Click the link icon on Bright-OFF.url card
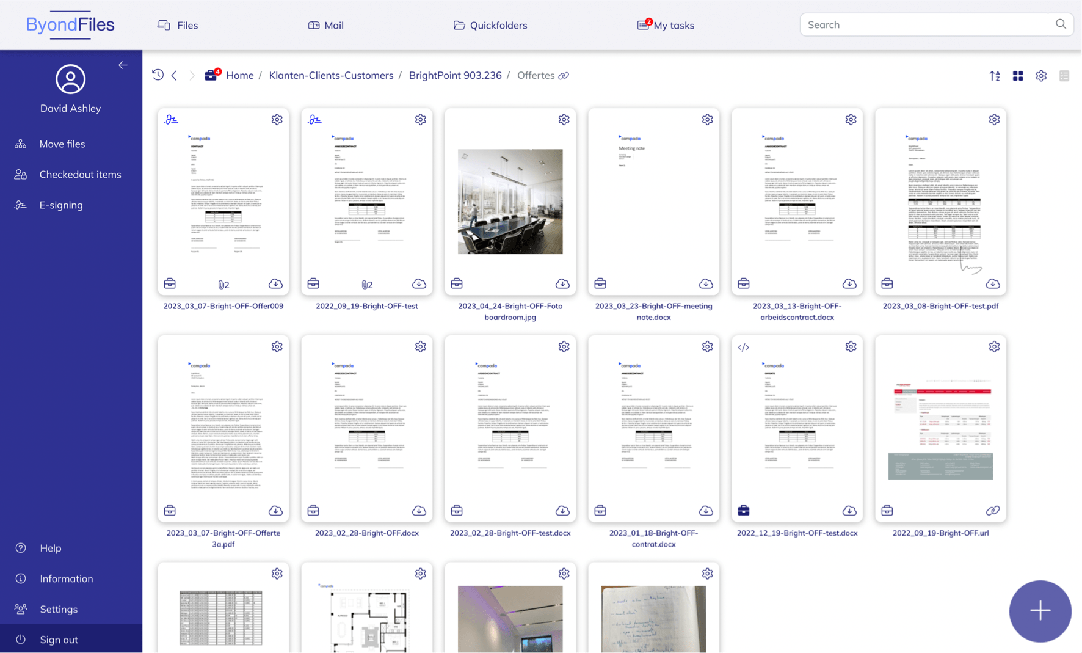This screenshot has width=1082, height=653. (993, 511)
